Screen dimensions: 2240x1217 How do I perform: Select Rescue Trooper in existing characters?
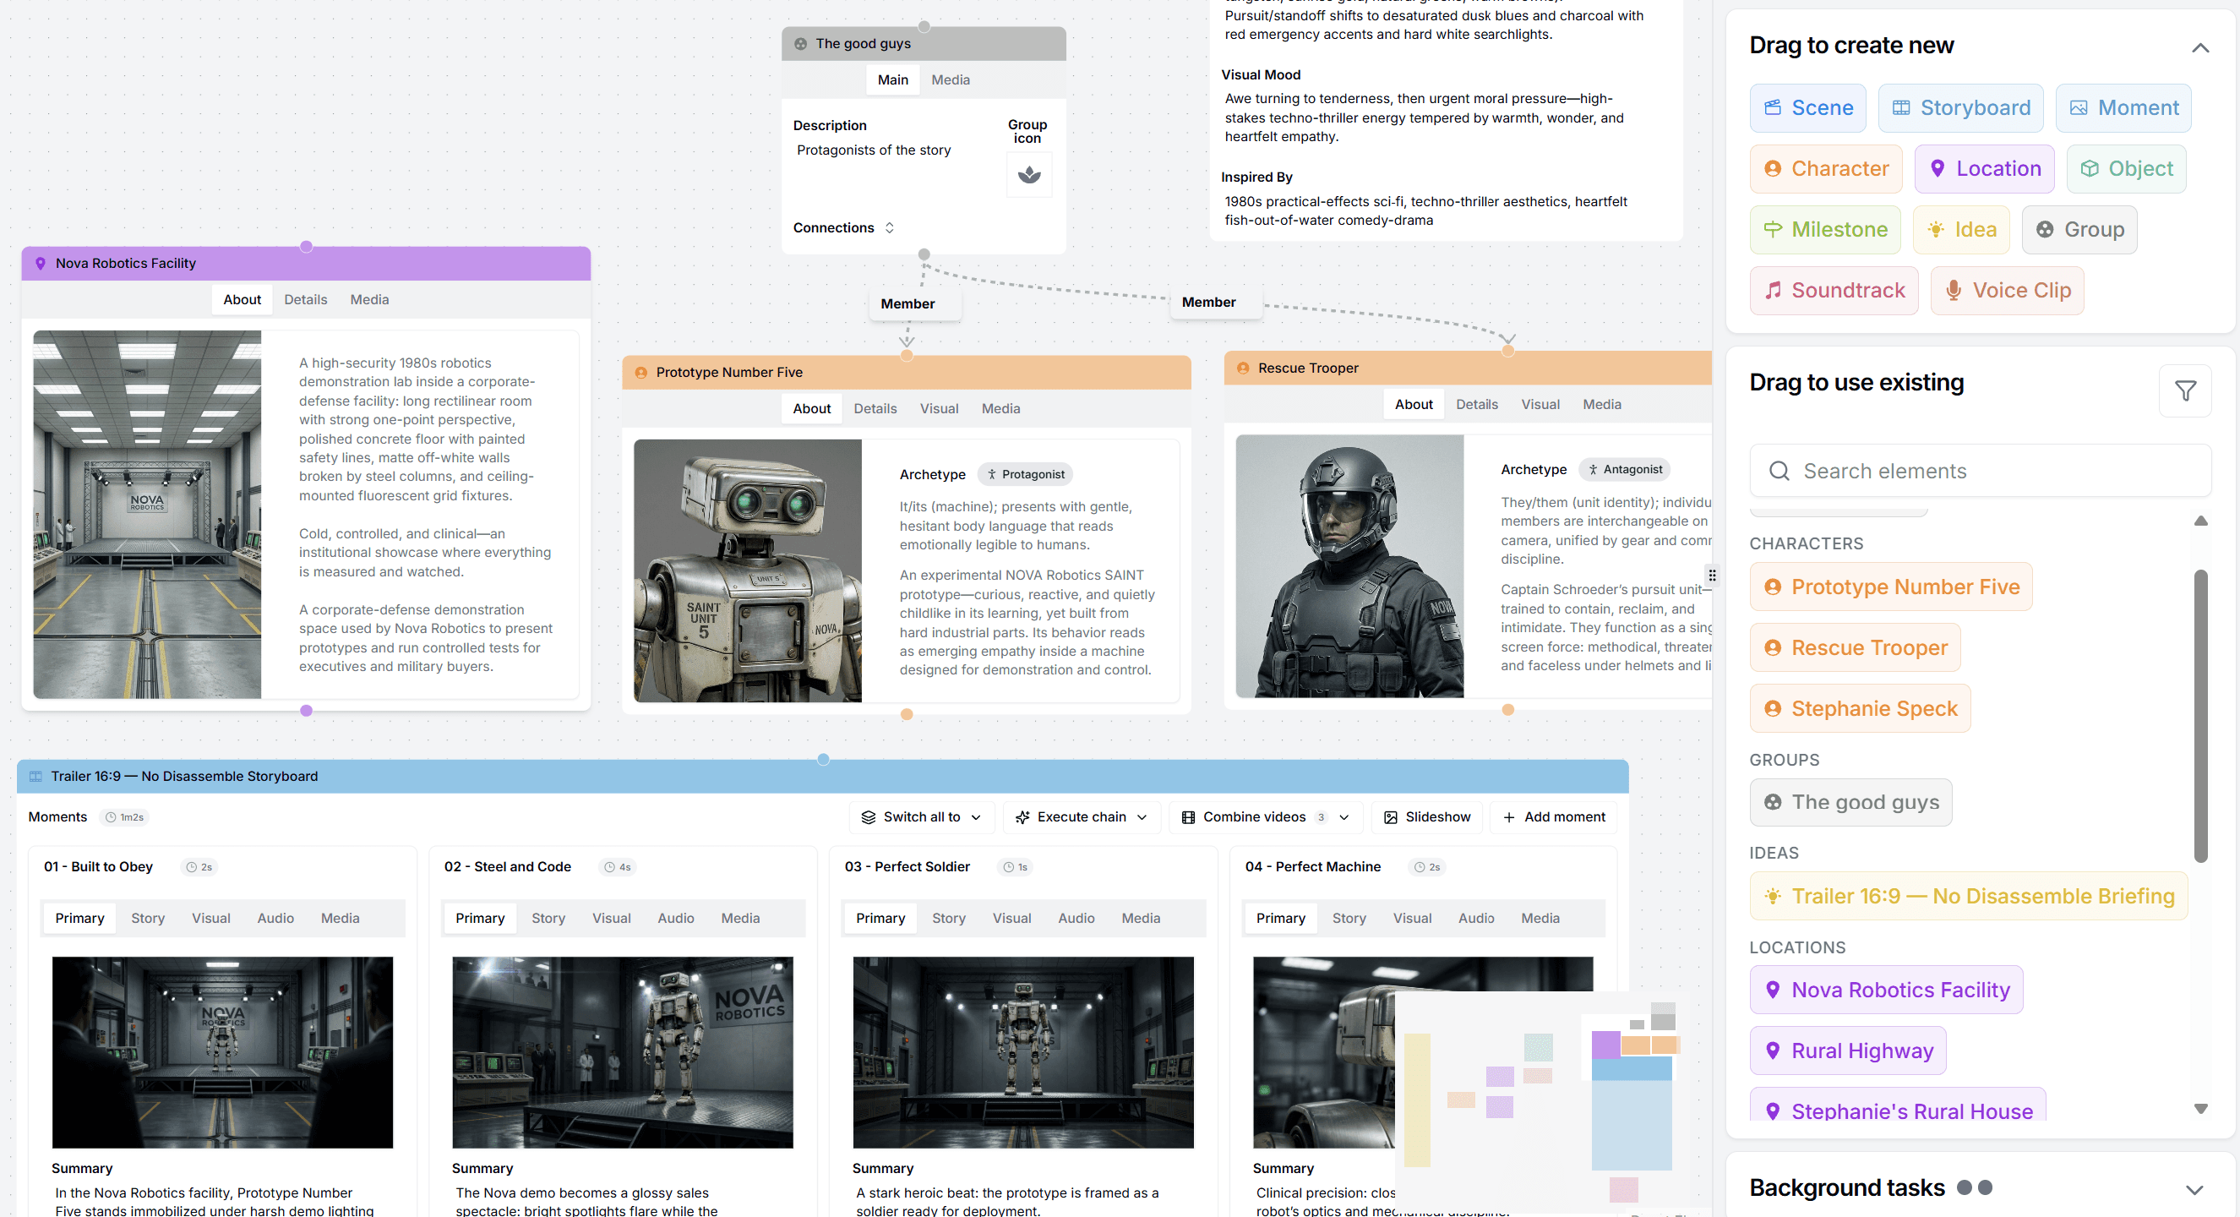(x=1856, y=648)
